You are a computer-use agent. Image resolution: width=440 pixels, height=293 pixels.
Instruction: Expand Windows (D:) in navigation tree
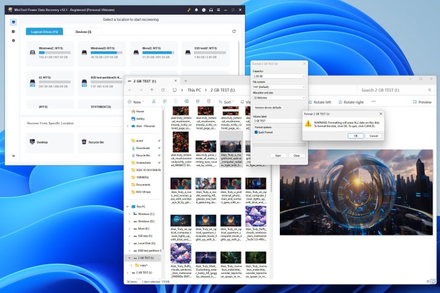pos(130,221)
